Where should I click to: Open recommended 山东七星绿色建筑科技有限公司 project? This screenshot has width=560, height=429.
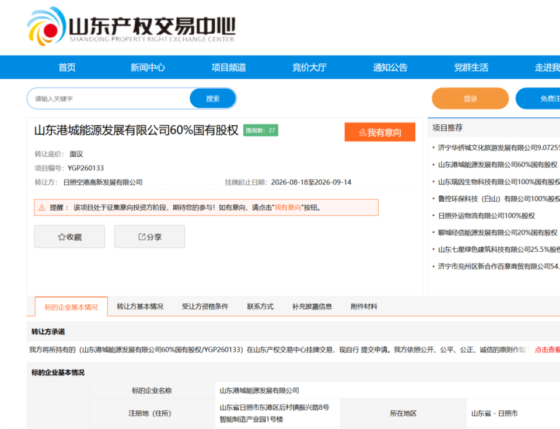499,249
